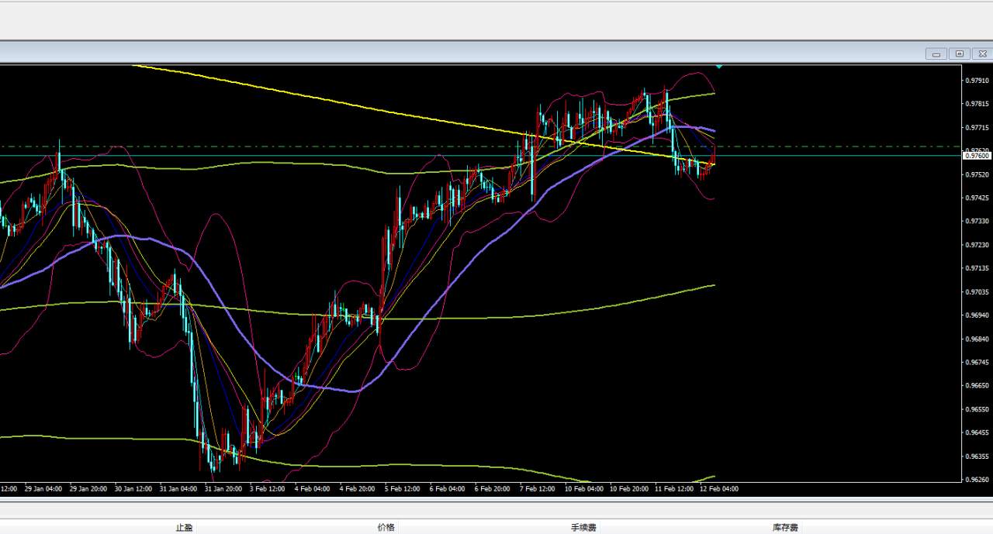993x534 pixels.
Task: Click the 29 Jan 20:00 time label
Action: point(88,489)
